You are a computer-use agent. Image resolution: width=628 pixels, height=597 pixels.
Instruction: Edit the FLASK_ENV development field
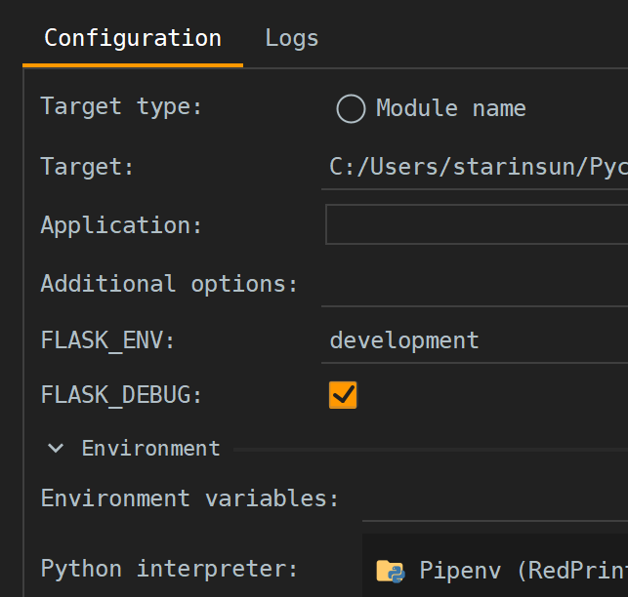[477, 340]
